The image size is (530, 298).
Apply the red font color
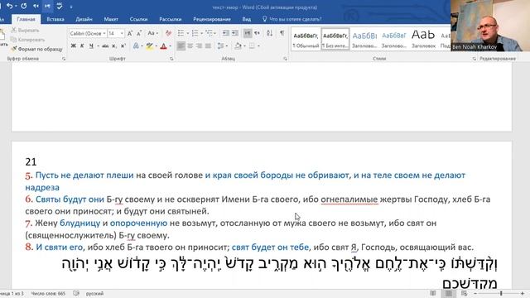coord(164,46)
